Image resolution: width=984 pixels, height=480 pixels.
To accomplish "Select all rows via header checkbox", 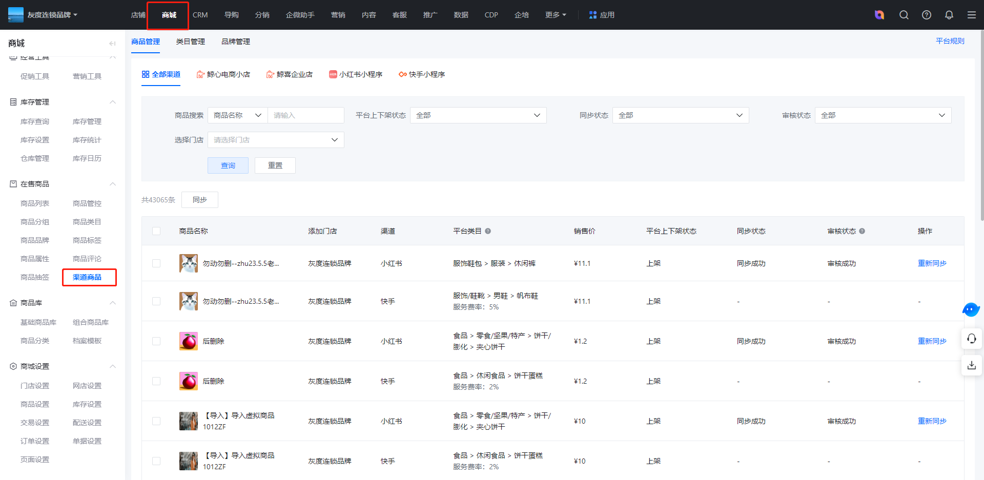I will pos(156,231).
